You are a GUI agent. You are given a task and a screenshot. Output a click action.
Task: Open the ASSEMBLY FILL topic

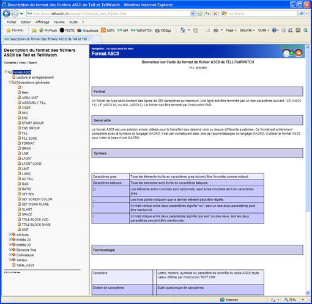point(34,103)
